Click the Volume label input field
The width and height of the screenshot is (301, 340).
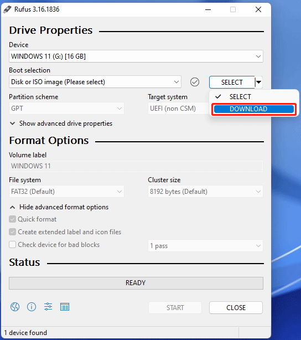click(x=136, y=166)
